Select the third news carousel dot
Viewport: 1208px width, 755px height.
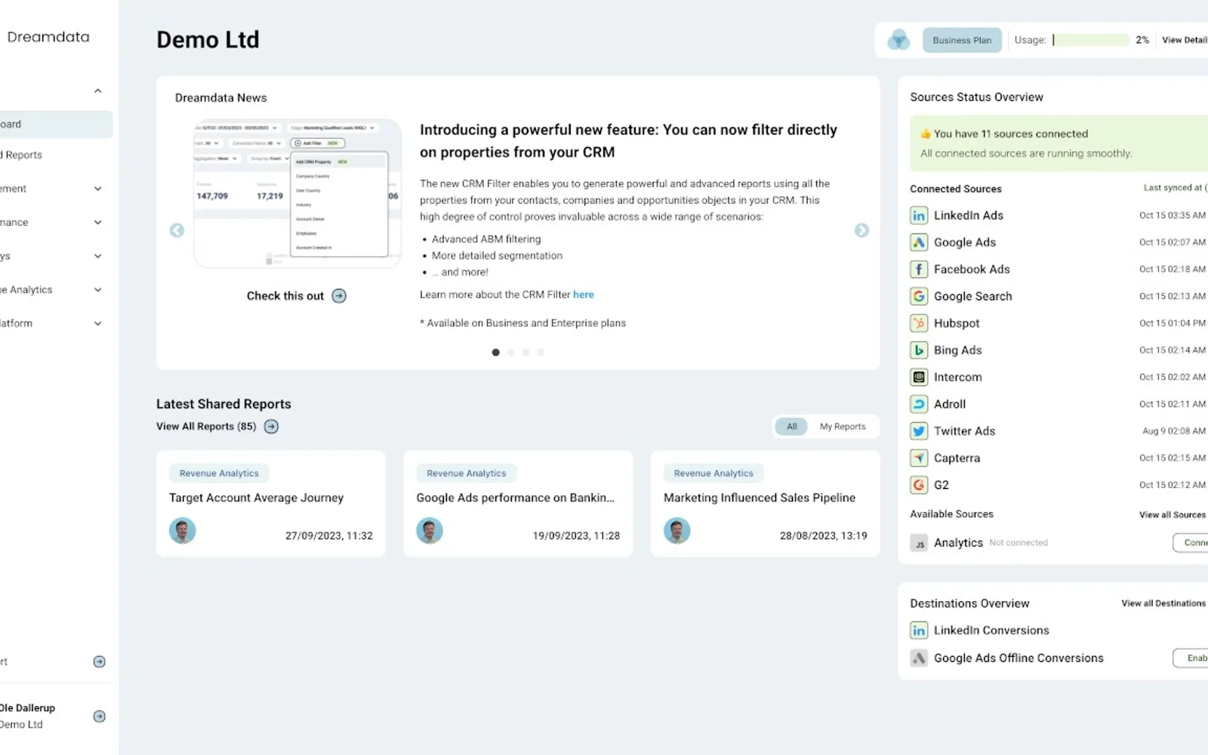[x=525, y=353]
